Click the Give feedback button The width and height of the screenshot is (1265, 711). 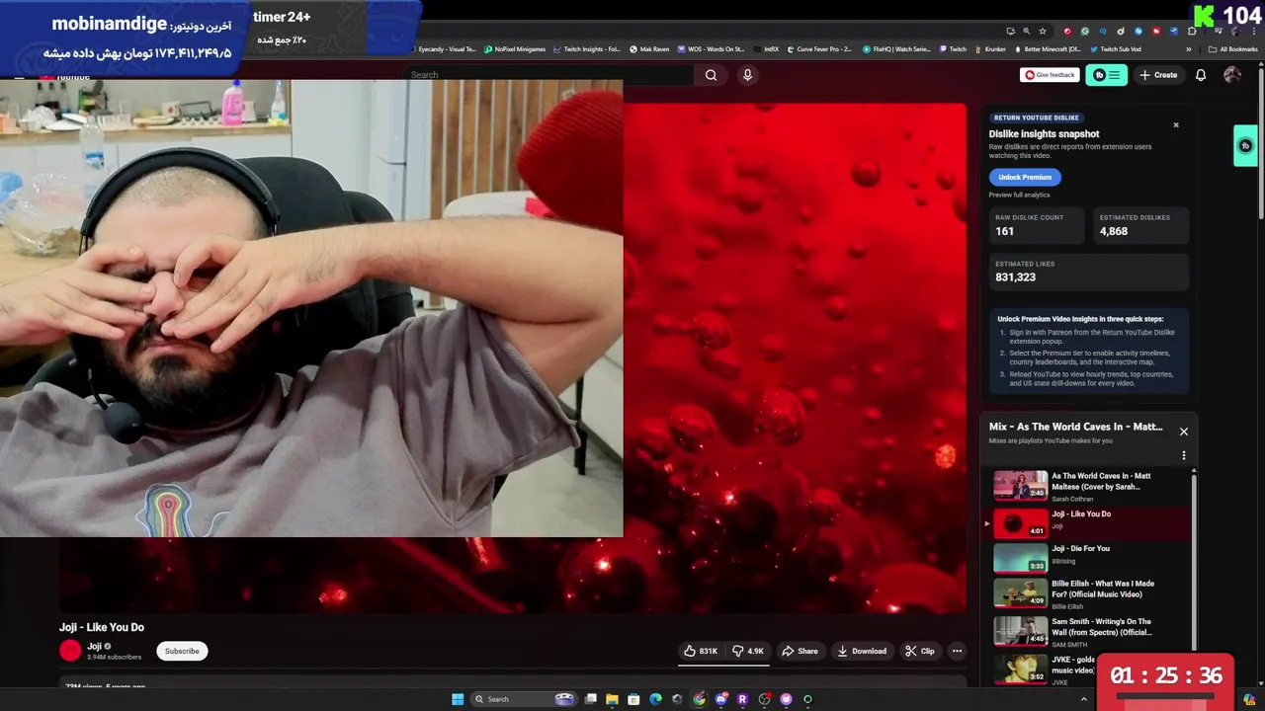tap(1050, 75)
